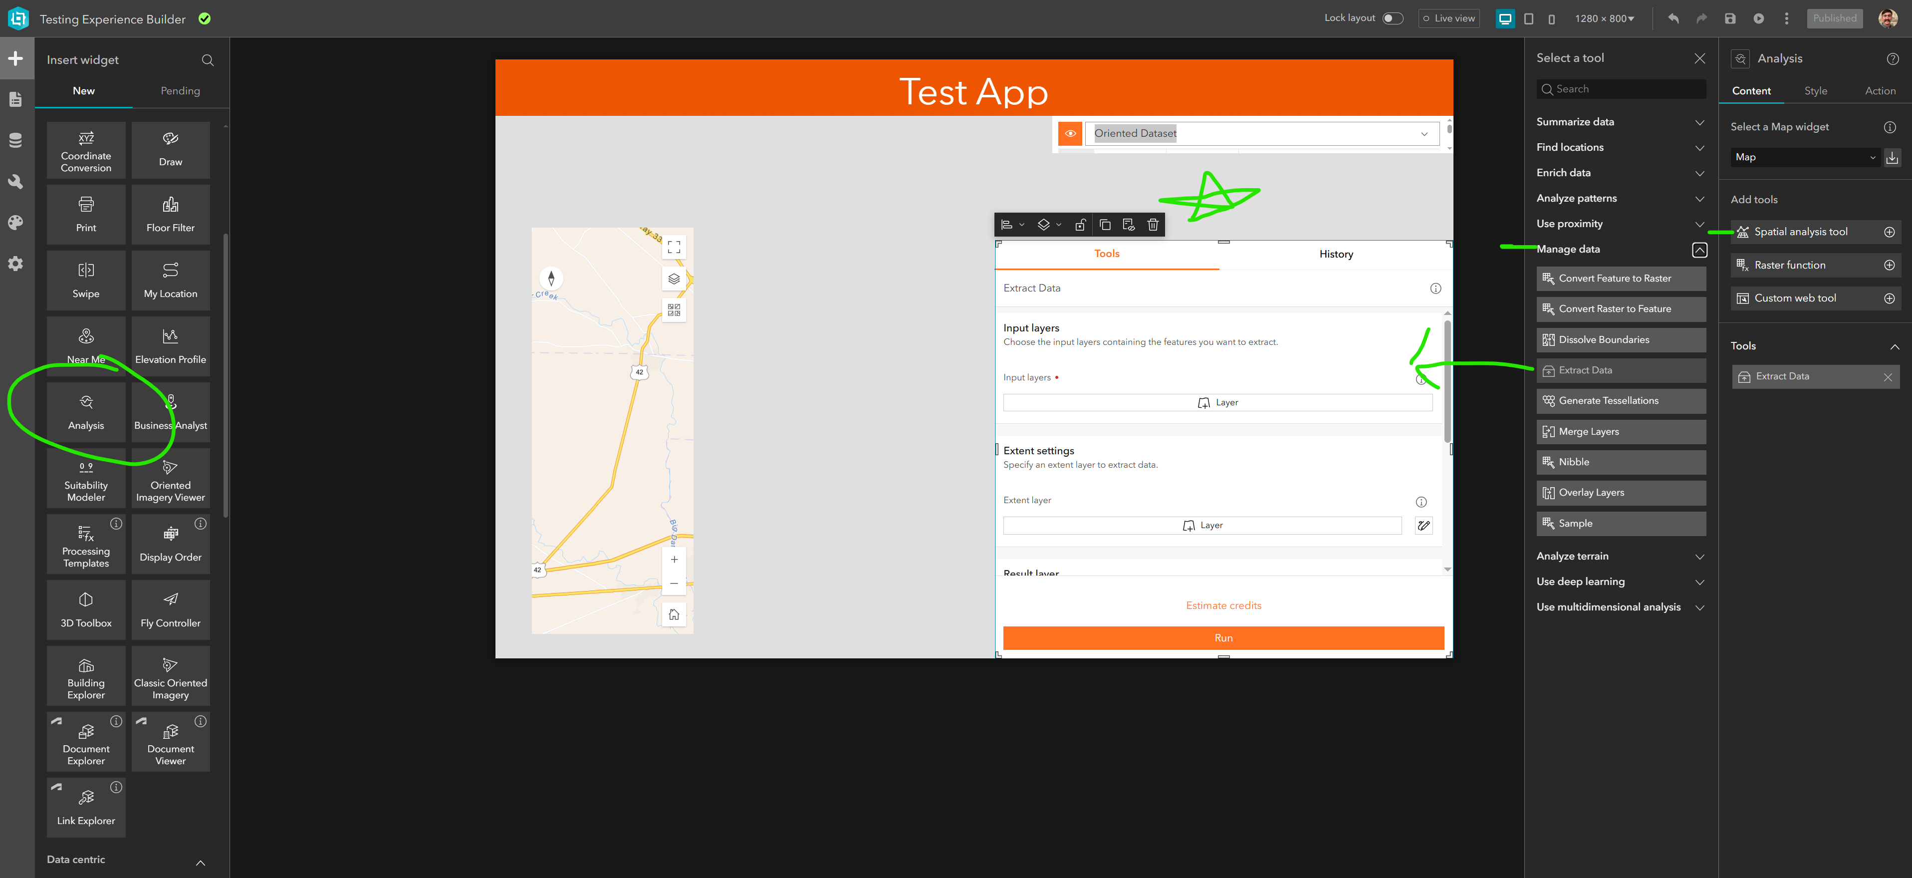Toggle the Lock layout switch

[x=1393, y=18]
